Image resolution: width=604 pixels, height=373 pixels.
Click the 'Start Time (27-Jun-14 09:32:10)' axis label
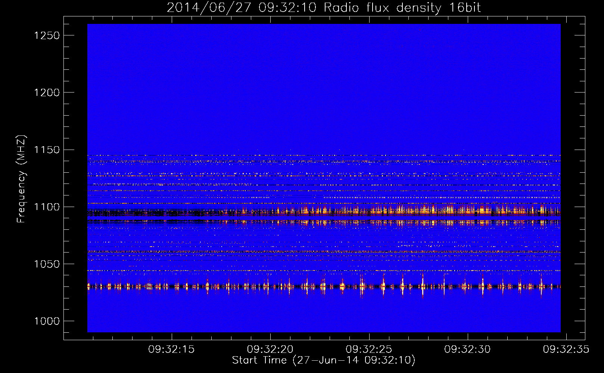pyautogui.click(x=324, y=360)
